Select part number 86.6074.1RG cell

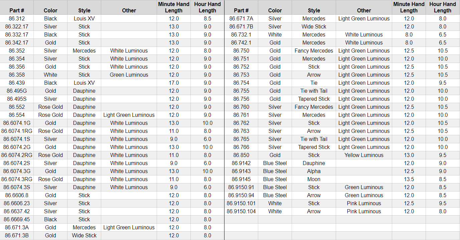(17, 131)
